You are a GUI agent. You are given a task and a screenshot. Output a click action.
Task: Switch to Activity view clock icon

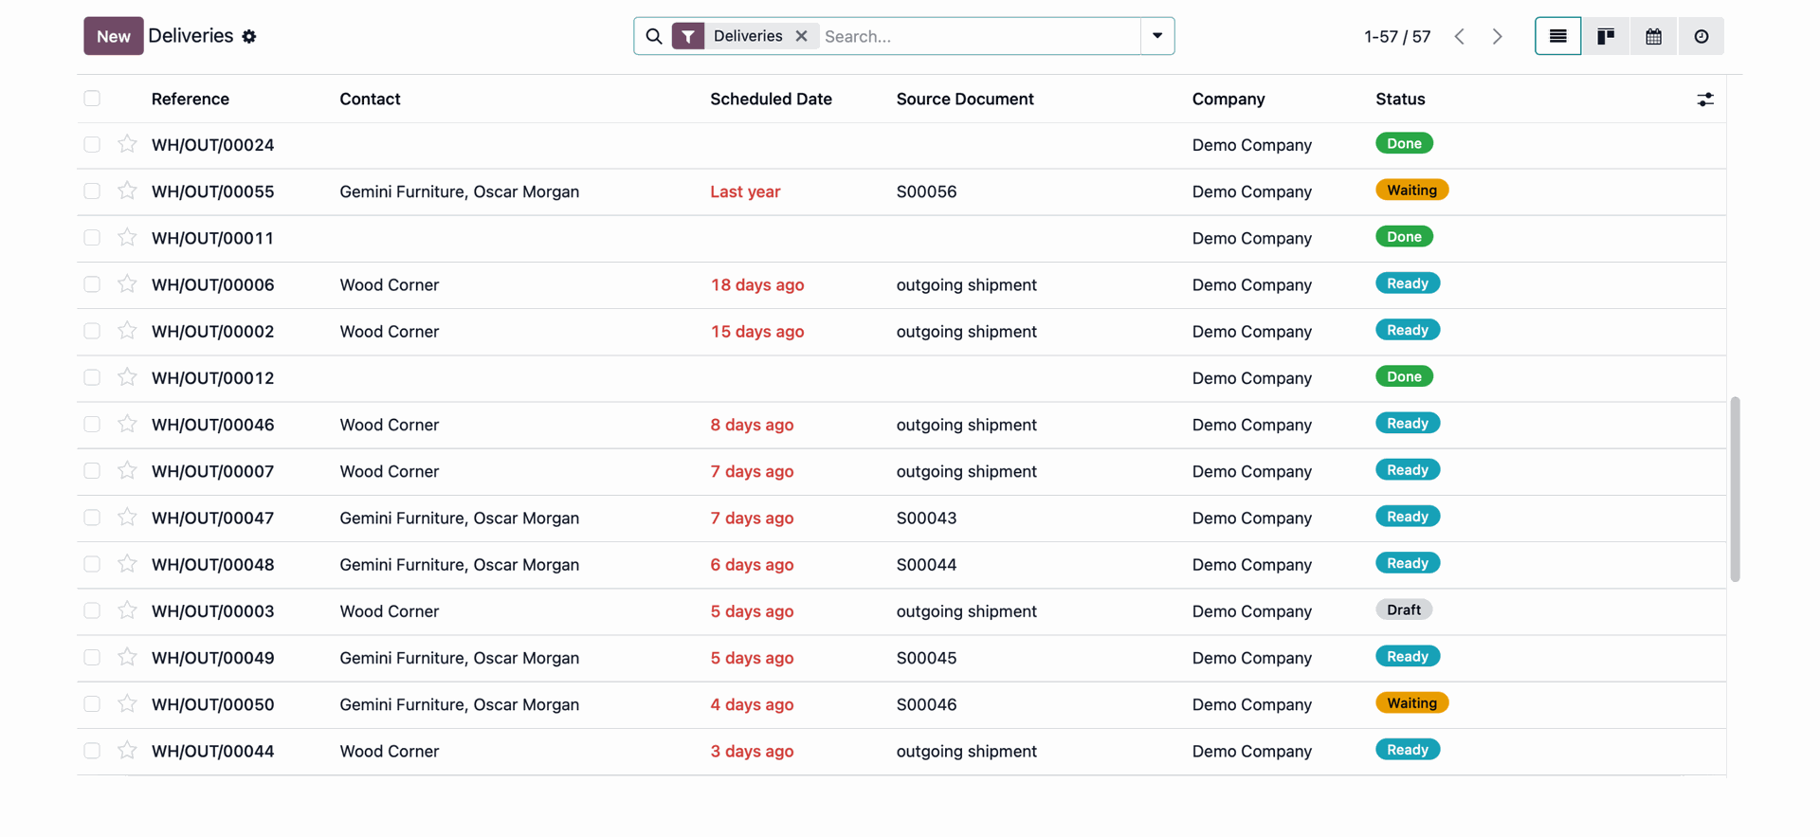coord(1701,36)
